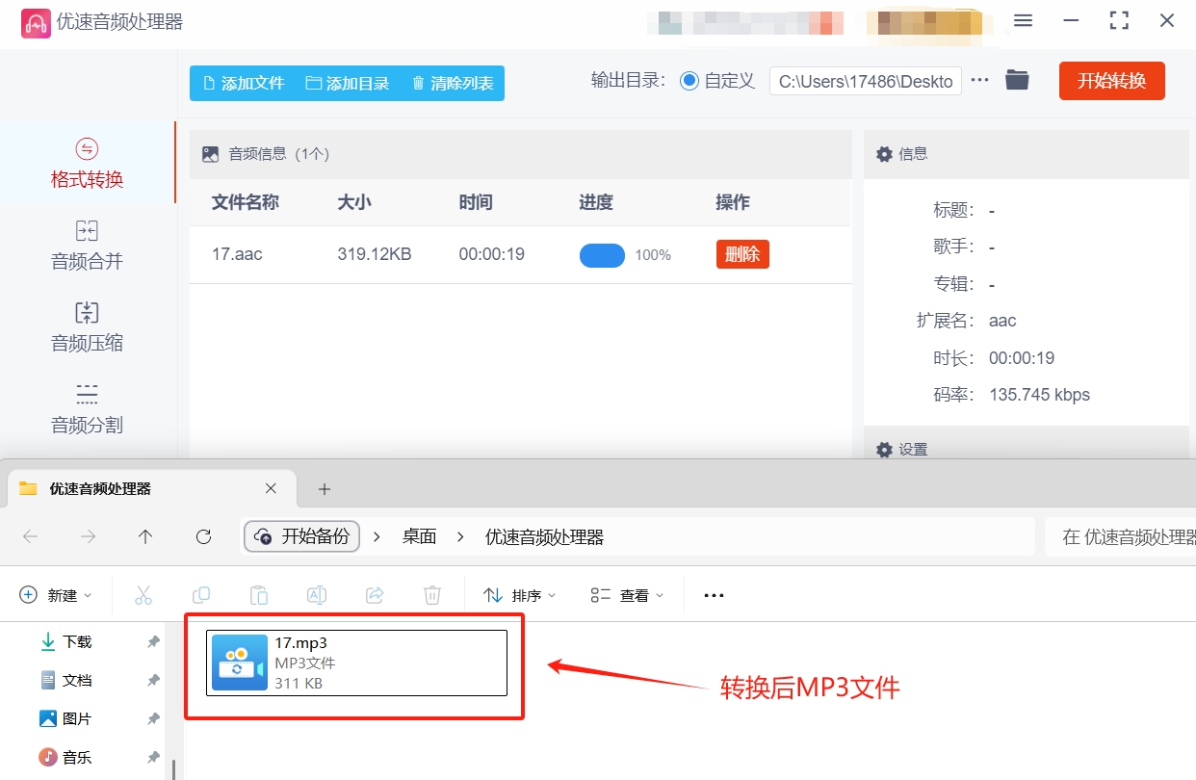This screenshot has height=780, width=1196.
Task: Open the output folder icon
Action: 1017,80
